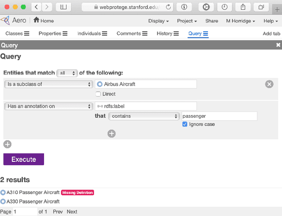
Task: Remove the subclass criterion with the circled X
Action: (269, 84)
